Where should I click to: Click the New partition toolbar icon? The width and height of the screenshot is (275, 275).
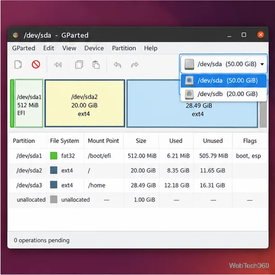18,64
